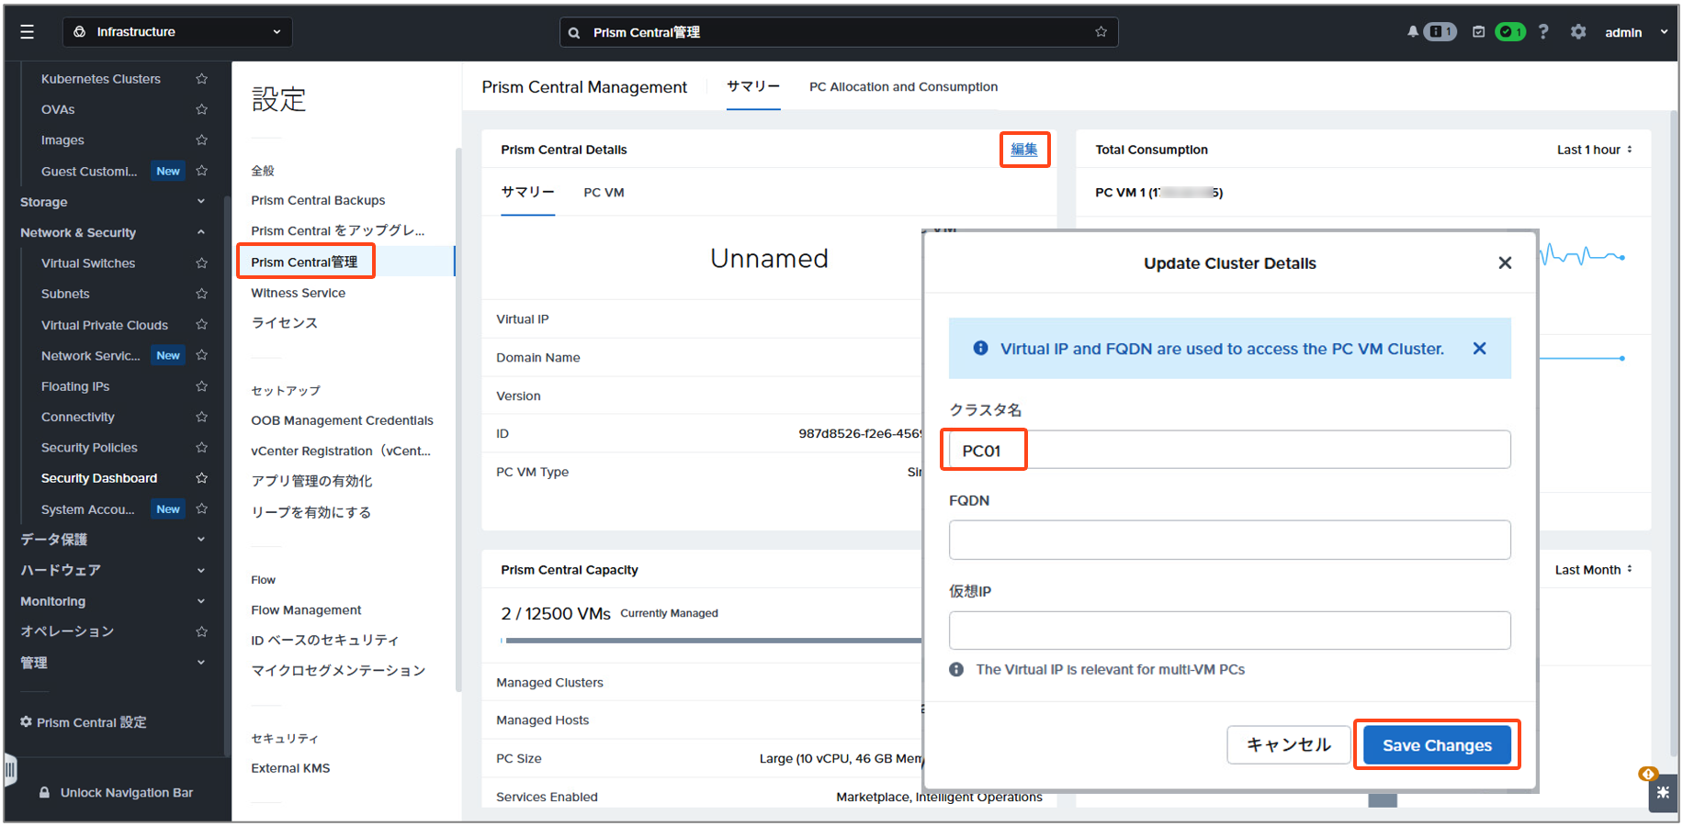Image resolution: width=1683 pixels, height=826 pixels.
Task: Open OOB Management Credentials
Action: (342, 420)
